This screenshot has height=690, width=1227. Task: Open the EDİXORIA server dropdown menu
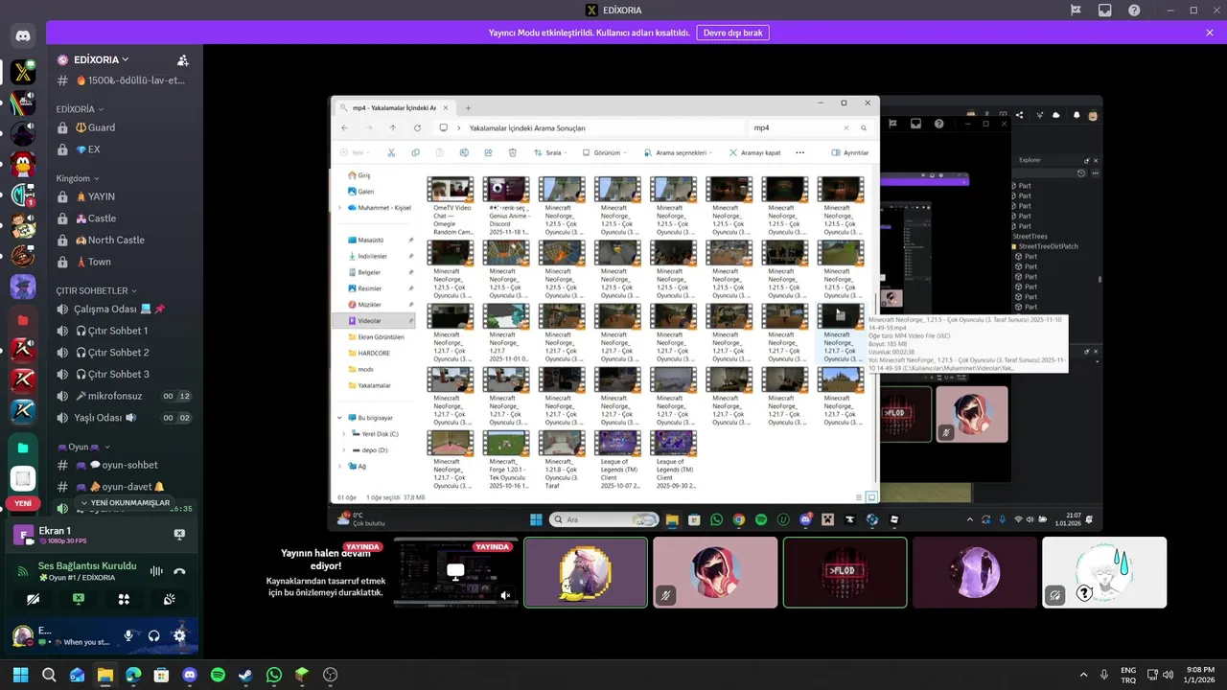point(101,59)
